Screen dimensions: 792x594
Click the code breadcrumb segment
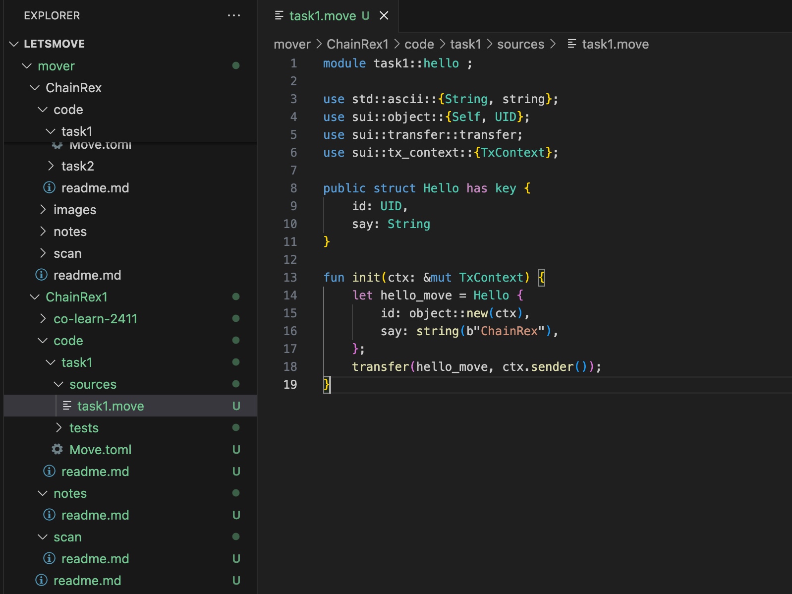tap(419, 44)
